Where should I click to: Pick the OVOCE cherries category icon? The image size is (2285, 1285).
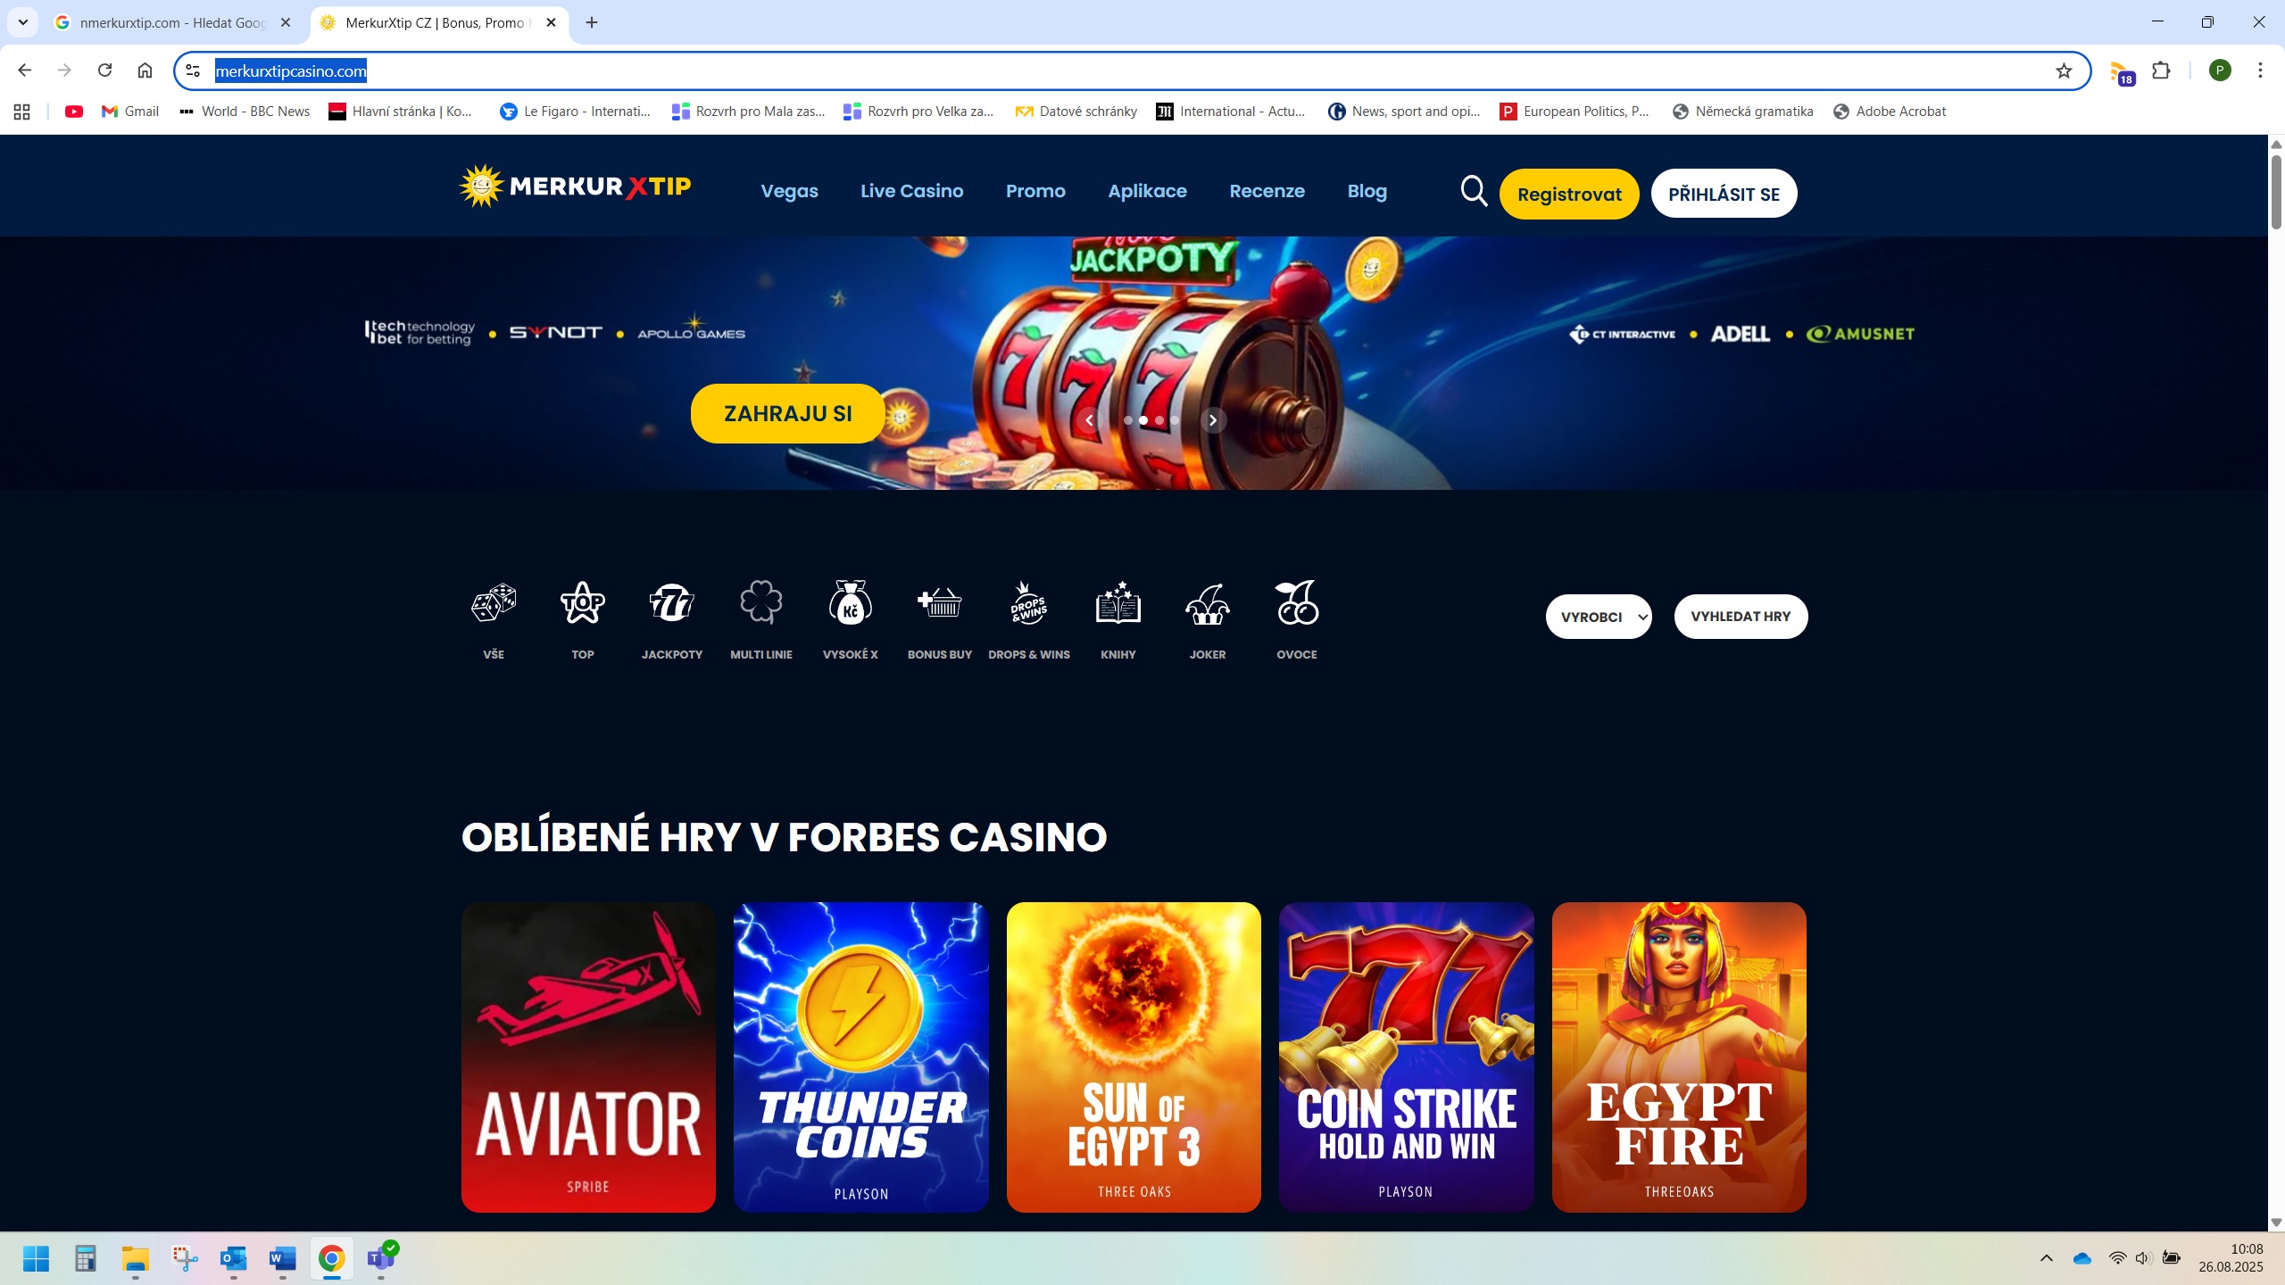(x=1296, y=603)
